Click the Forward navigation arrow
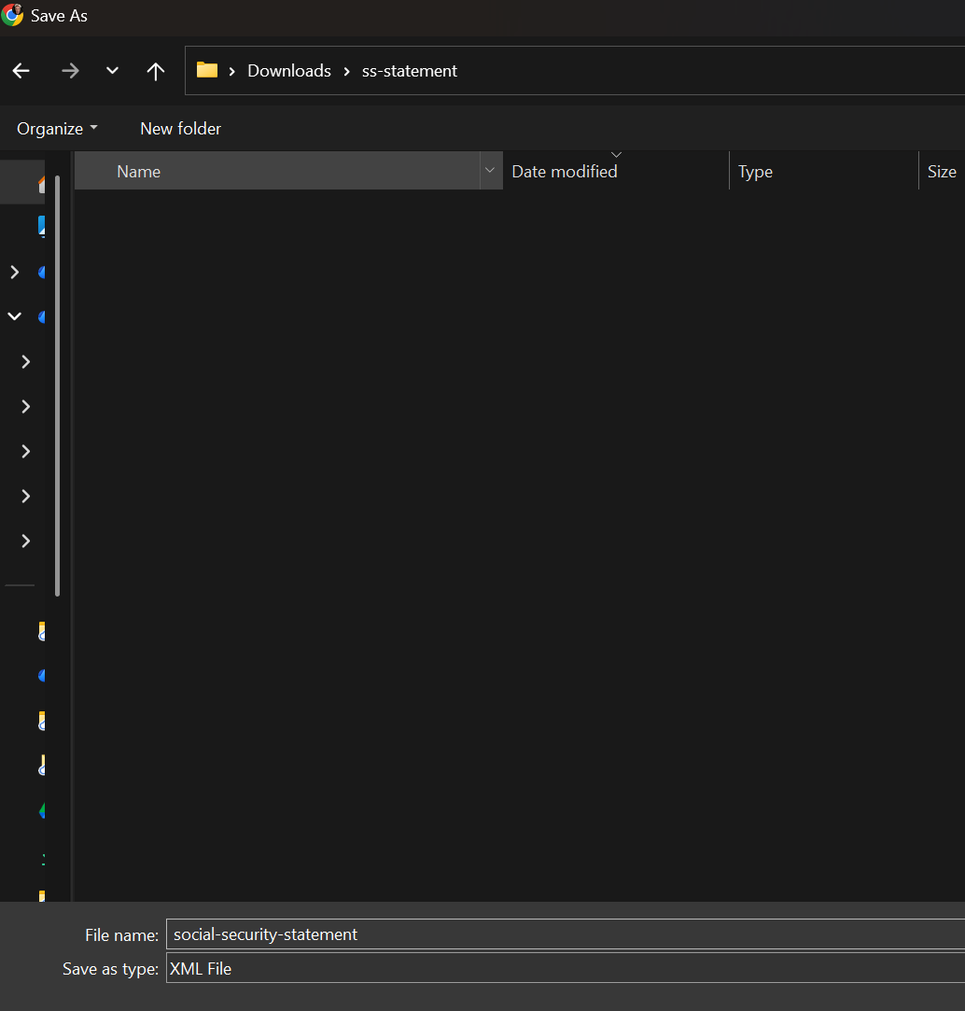The image size is (965, 1011). [x=70, y=71]
